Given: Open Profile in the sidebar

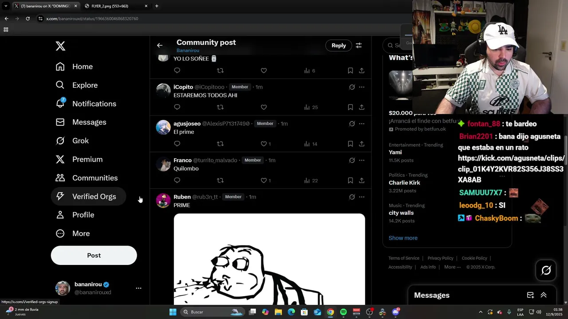Looking at the screenshot, I should 75,215.
